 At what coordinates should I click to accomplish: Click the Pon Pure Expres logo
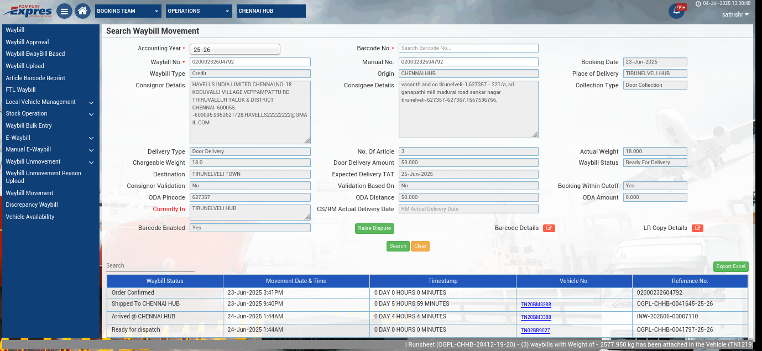pyautogui.click(x=28, y=11)
